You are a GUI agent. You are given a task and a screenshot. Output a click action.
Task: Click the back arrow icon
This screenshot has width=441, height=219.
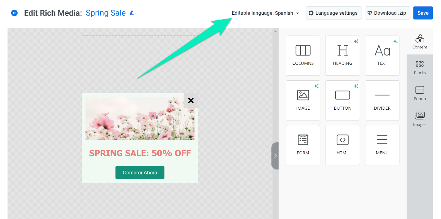[14, 13]
